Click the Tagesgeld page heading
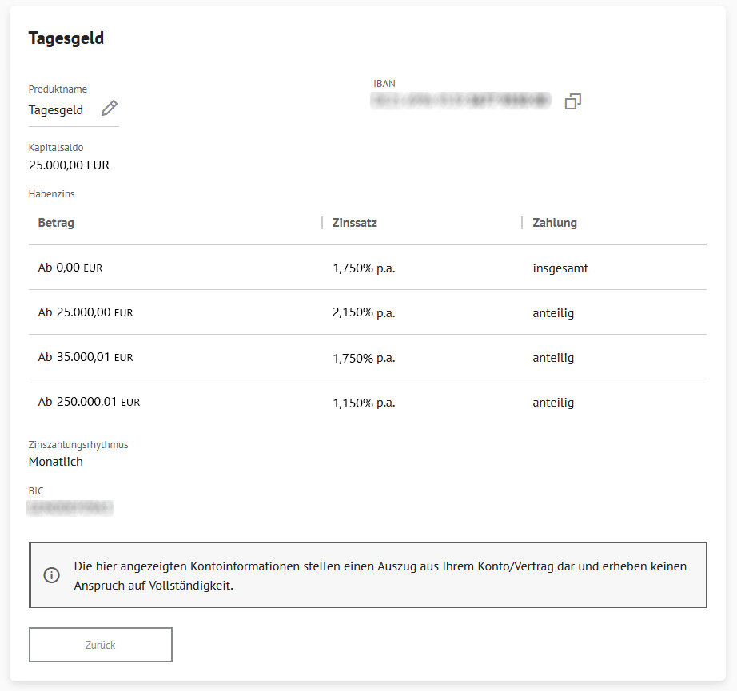Viewport: 737px width, 691px height. pyautogui.click(x=66, y=38)
